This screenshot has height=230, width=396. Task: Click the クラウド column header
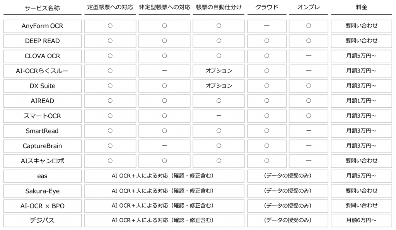click(267, 7)
